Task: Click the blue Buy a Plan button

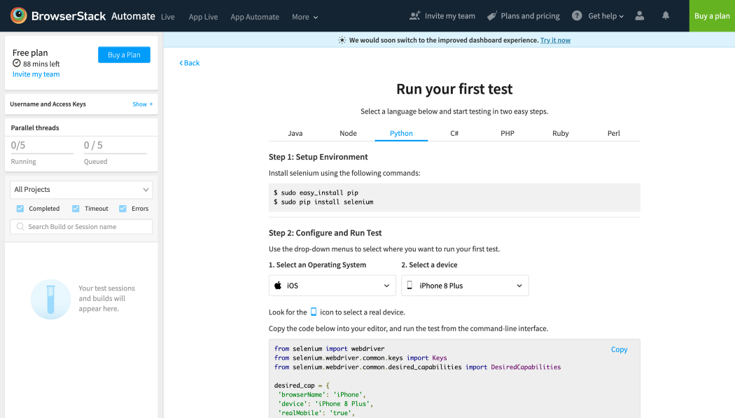Action: pos(124,55)
